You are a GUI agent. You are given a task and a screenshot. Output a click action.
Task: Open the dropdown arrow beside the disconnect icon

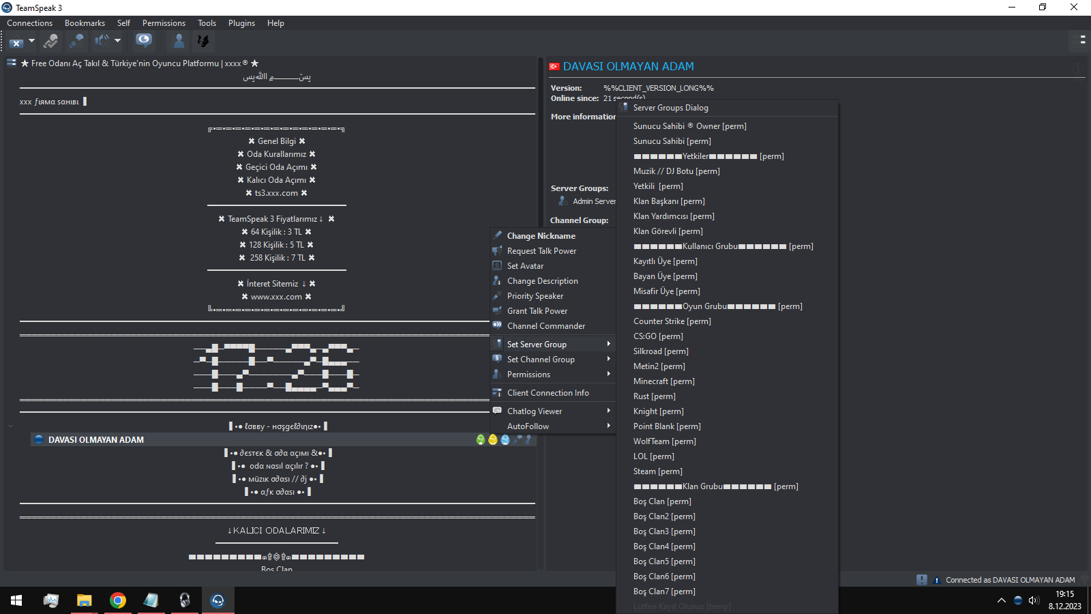[31, 41]
